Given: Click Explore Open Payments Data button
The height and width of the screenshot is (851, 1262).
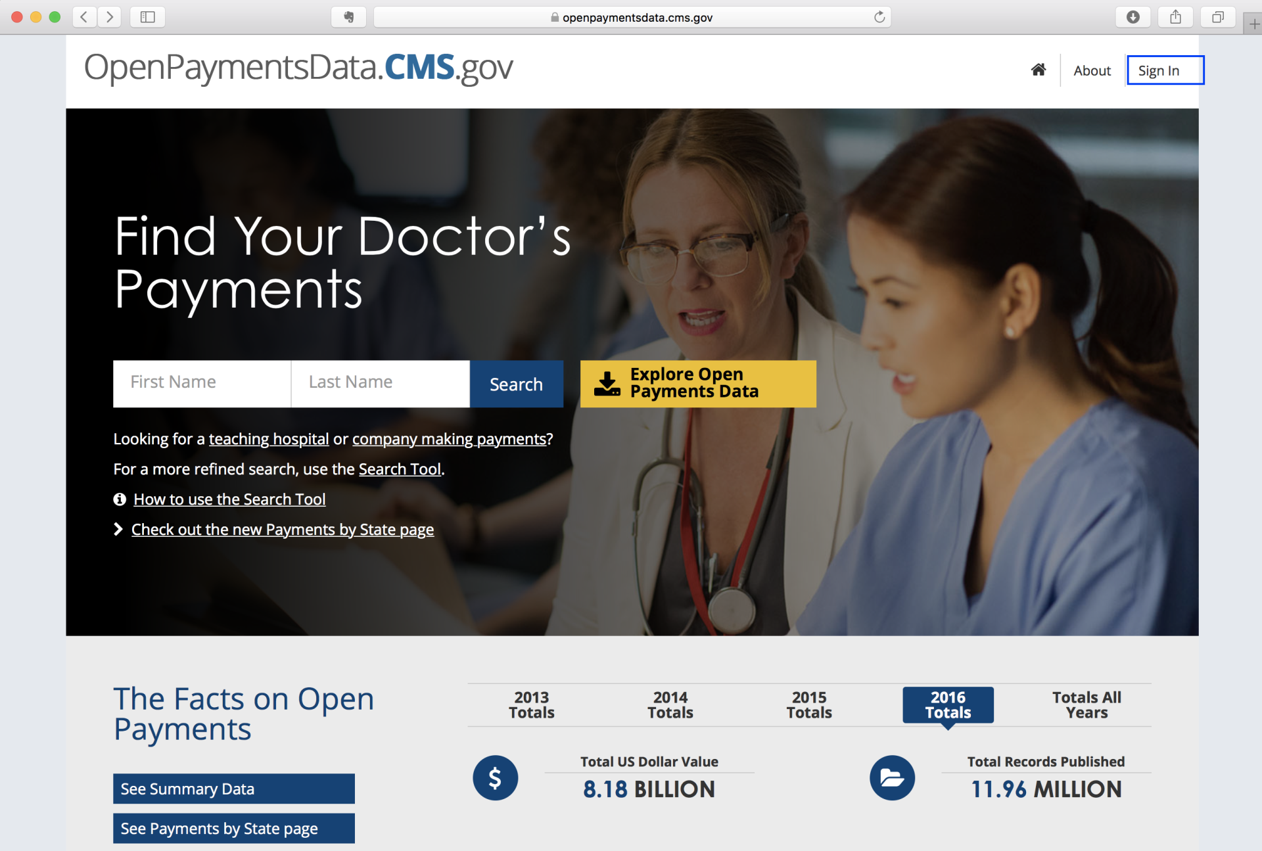Looking at the screenshot, I should point(698,384).
